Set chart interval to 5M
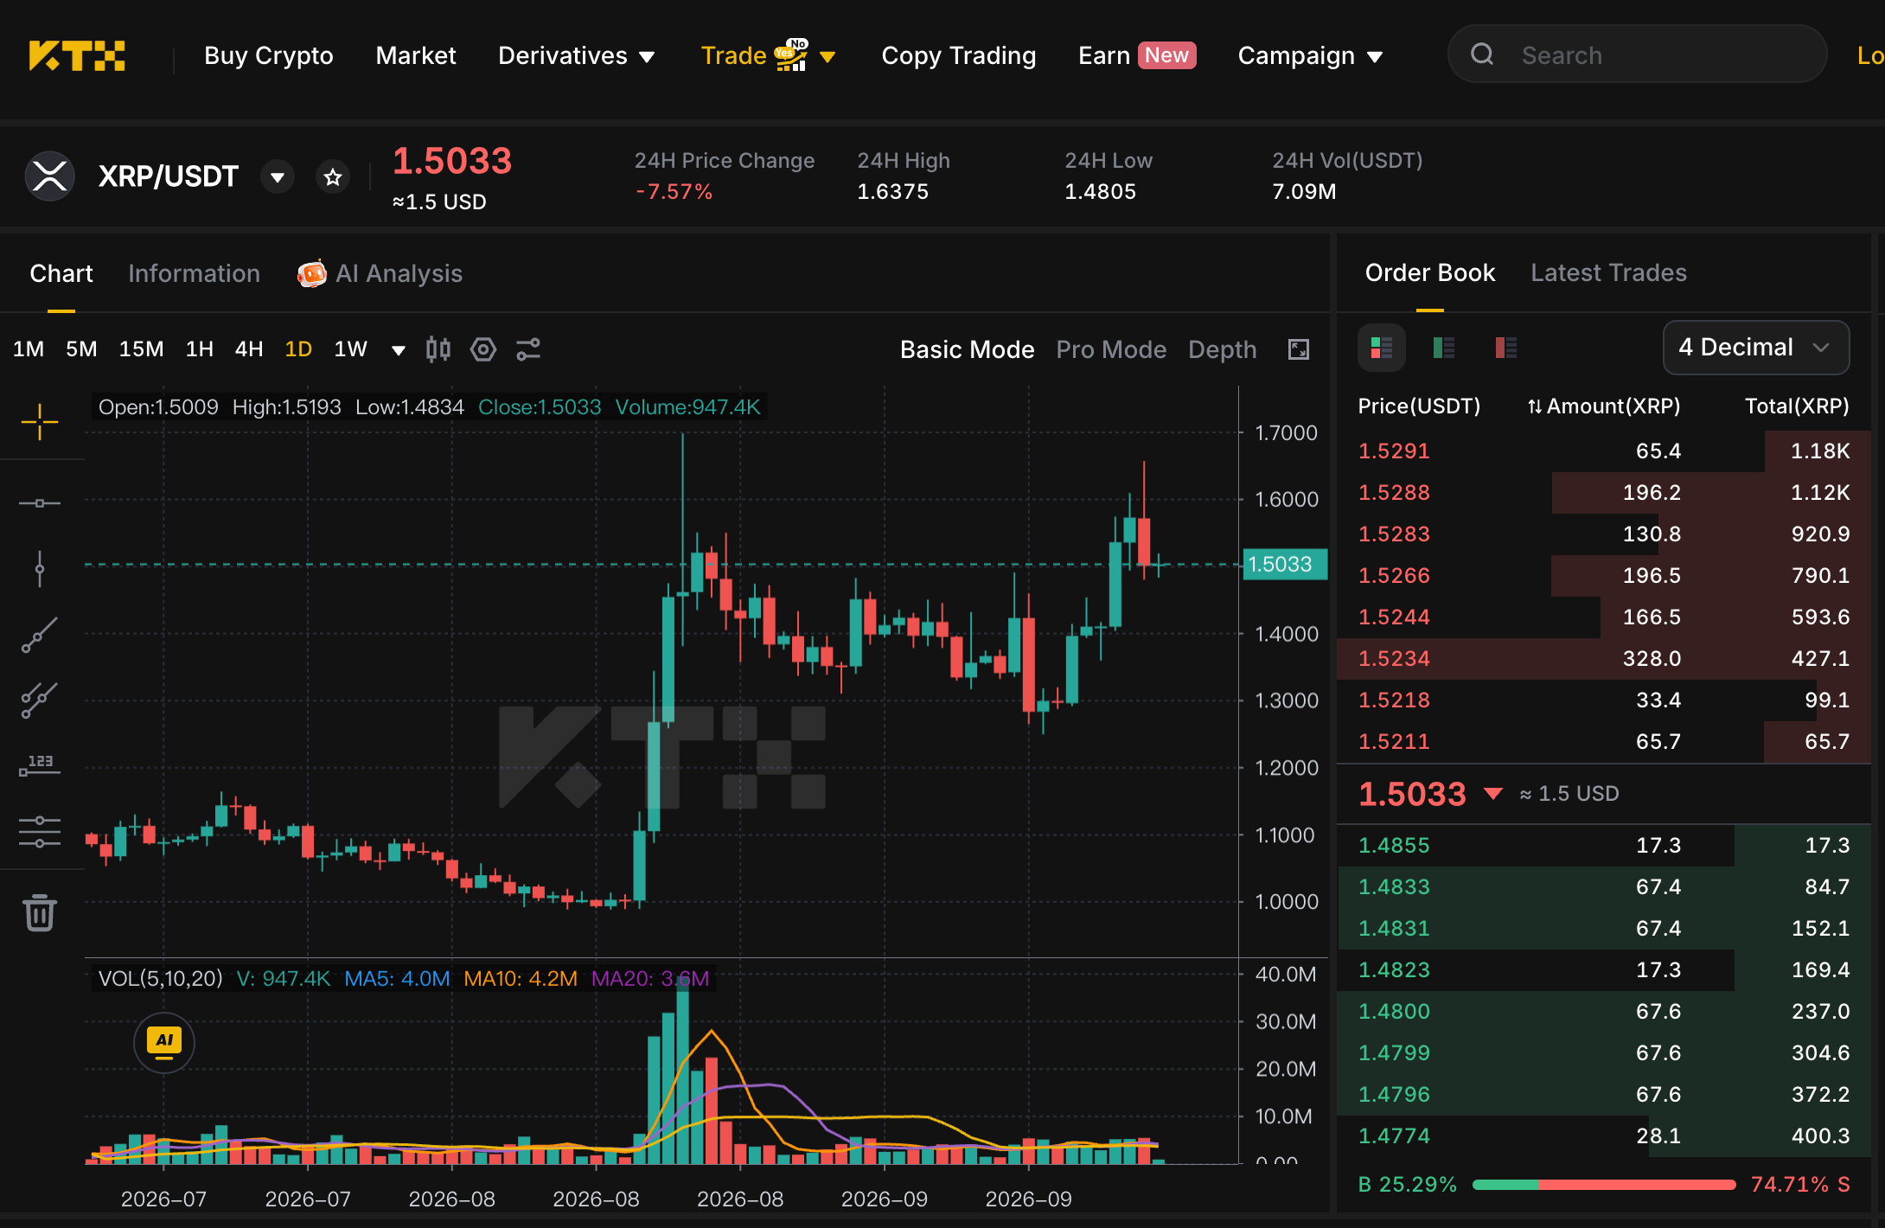 [81, 349]
